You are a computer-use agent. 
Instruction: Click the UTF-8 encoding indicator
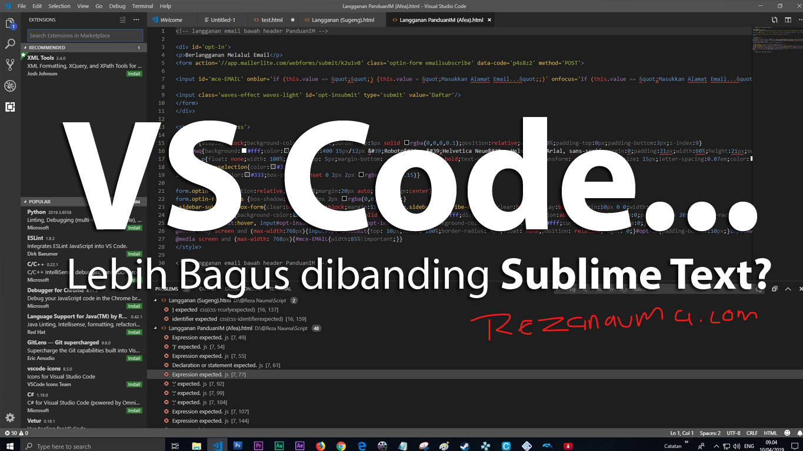pos(733,433)
